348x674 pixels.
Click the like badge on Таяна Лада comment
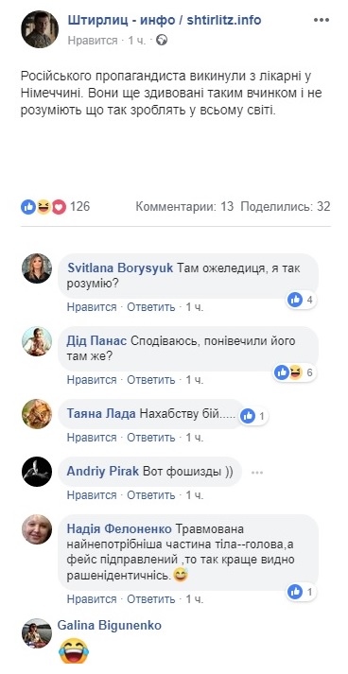pyautogui.click(x=253, y=416)
